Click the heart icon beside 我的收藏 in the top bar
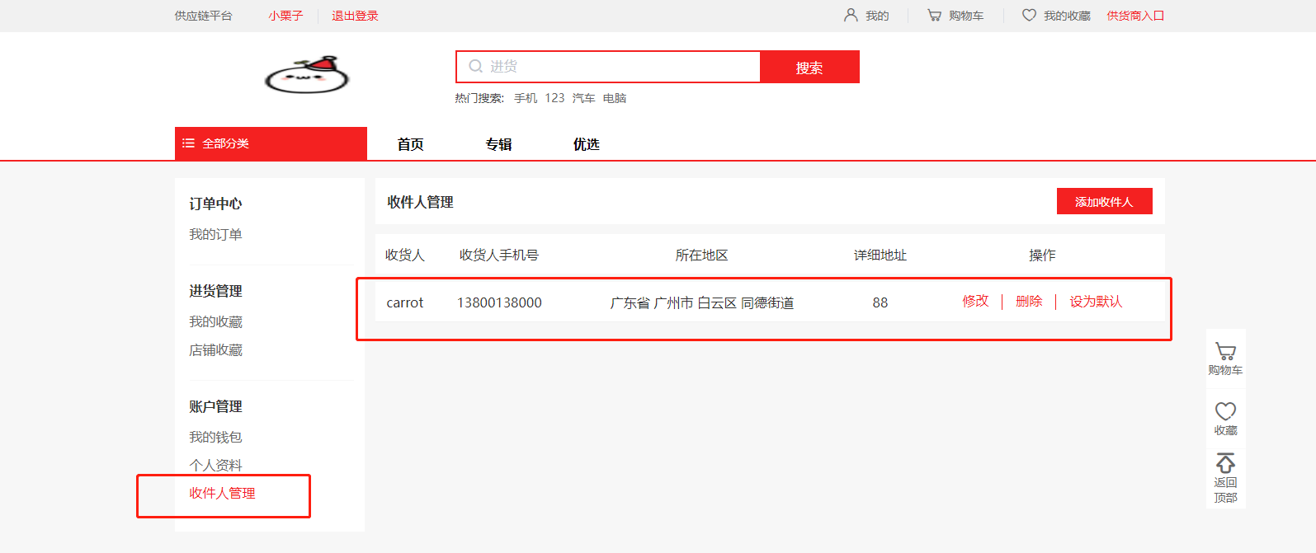The image size is (1316, 553). [1029, 16]
